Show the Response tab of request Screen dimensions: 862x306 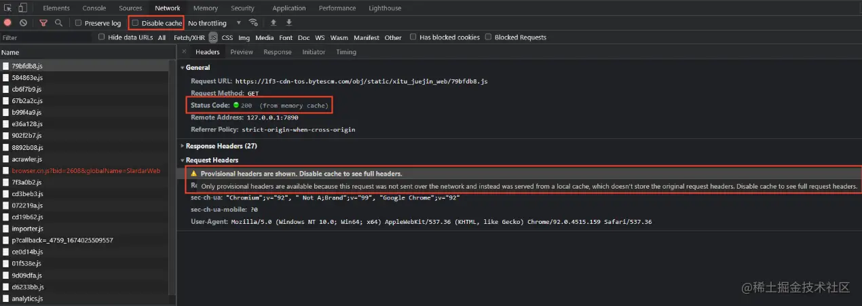[278, 52]
